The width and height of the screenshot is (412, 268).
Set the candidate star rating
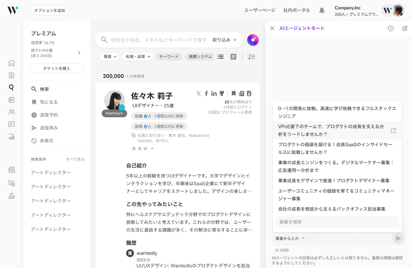click(x=140, y=148)
